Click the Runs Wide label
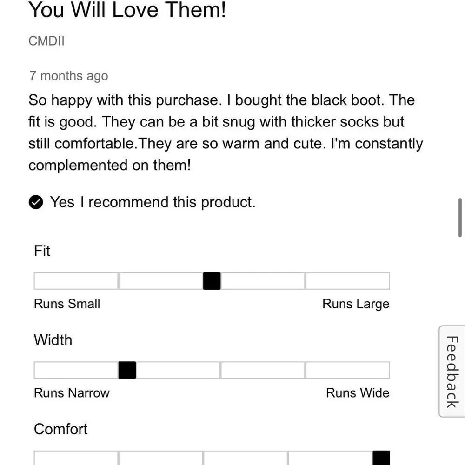 [358, 392]
